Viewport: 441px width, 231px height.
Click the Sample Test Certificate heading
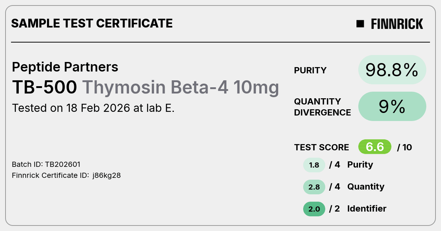pos(92,23)
